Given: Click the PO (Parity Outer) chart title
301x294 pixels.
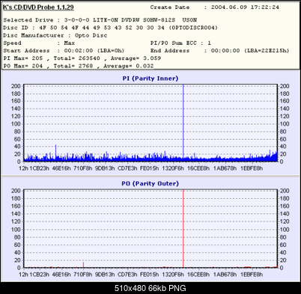Looking at the screenshot, I should (x=150, y=183).
